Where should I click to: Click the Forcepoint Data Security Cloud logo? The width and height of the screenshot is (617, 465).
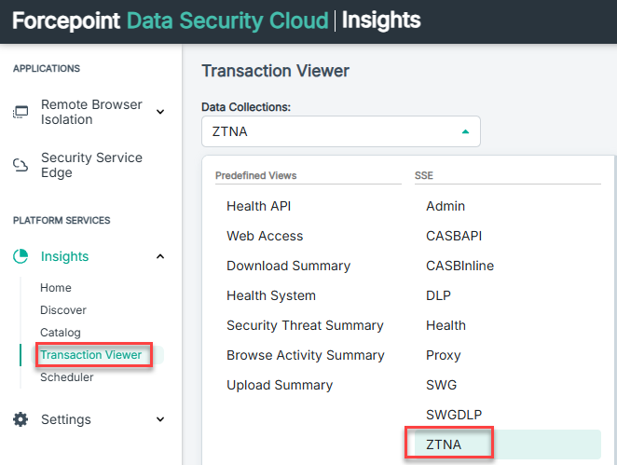click(171, 21)
